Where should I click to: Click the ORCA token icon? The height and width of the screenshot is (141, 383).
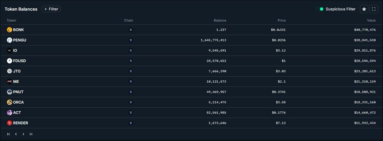click(x=10, y=102)
